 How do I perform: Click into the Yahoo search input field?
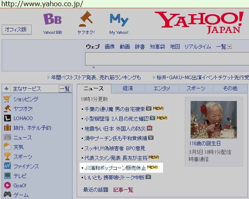tap(167, 59)
